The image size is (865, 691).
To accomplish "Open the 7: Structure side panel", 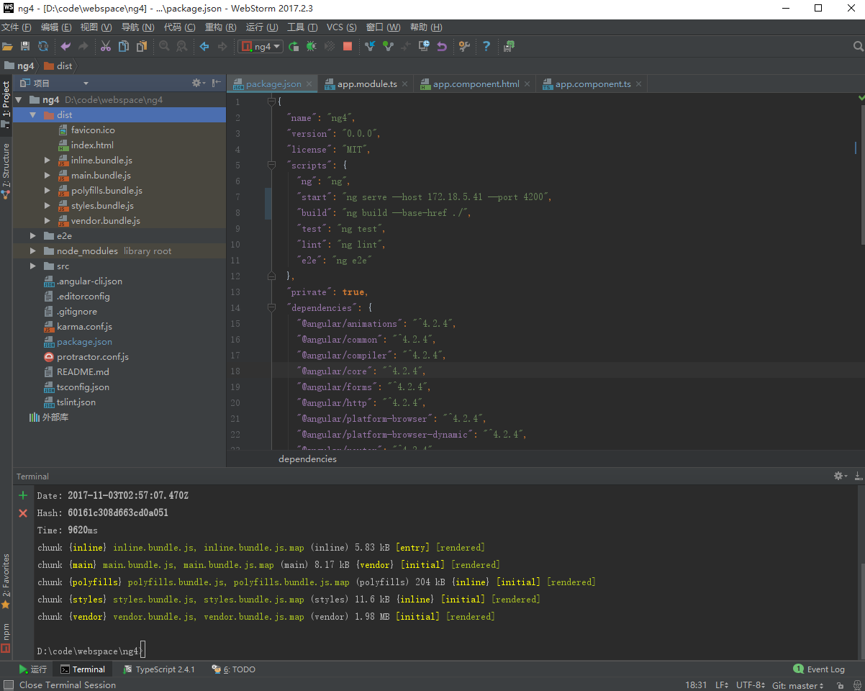I will [6, 171].
